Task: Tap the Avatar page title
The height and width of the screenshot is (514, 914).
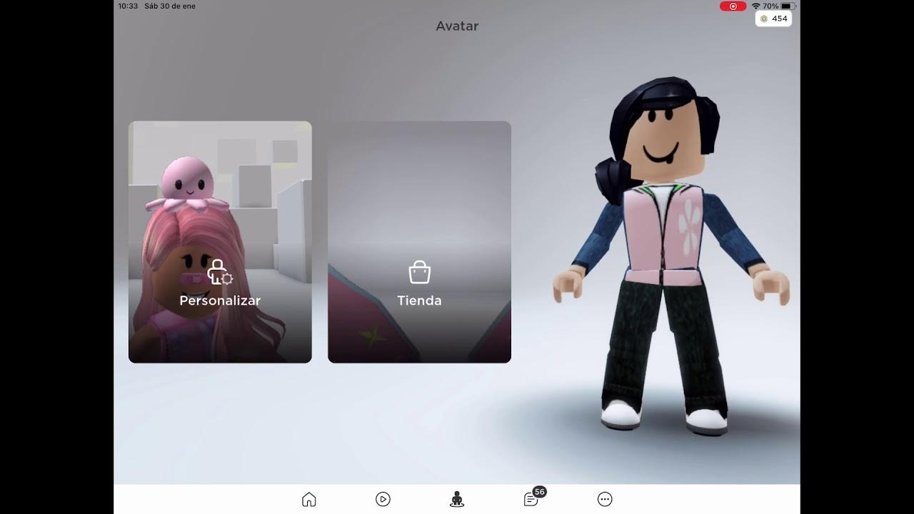Action: [x=457, y=26]
